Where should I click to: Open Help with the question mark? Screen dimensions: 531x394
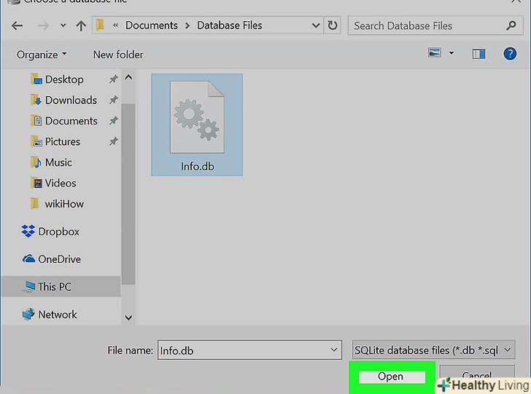(510, 53)
